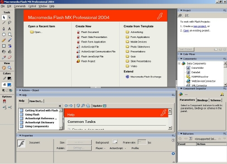The image size is (227, 164).
Task: Select the Arrow selection tool
Action: click(4, 17)
